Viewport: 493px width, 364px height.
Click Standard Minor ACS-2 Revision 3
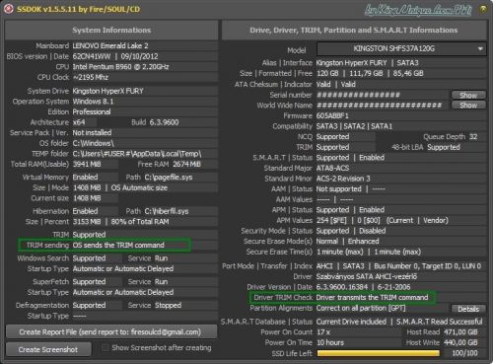click(343, 179)
